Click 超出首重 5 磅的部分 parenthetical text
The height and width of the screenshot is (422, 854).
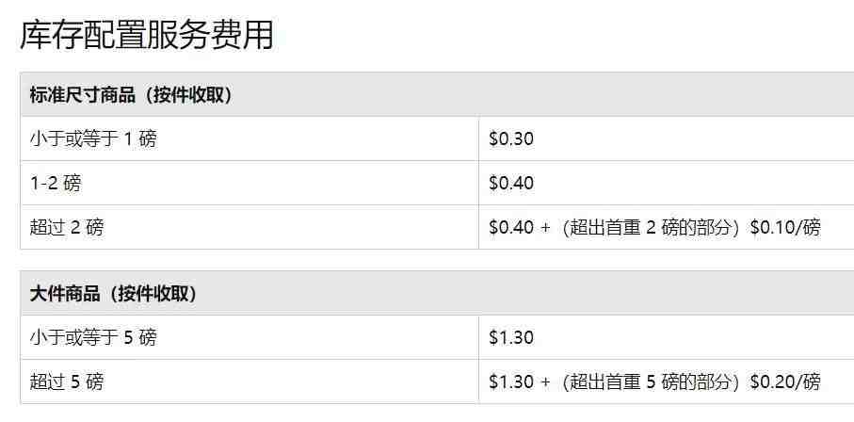coord(650,381)
